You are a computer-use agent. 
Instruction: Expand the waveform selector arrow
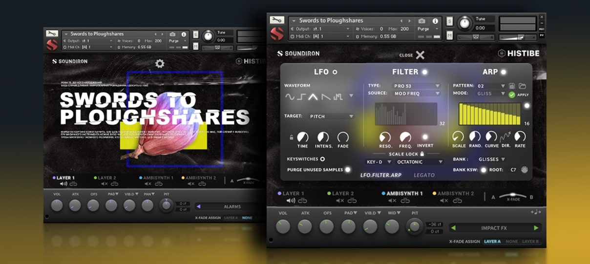pyautogui.click(x=351, y=96)
